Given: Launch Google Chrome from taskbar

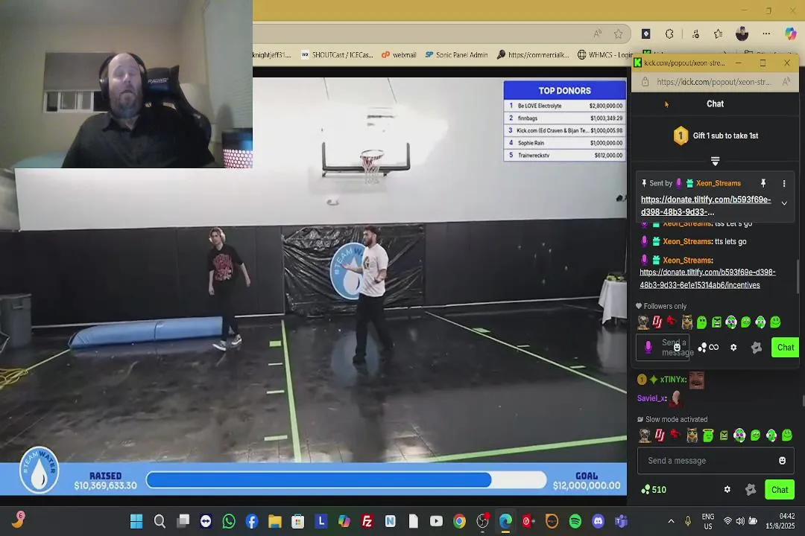Looking at the screenshot, I should [459, 522].
